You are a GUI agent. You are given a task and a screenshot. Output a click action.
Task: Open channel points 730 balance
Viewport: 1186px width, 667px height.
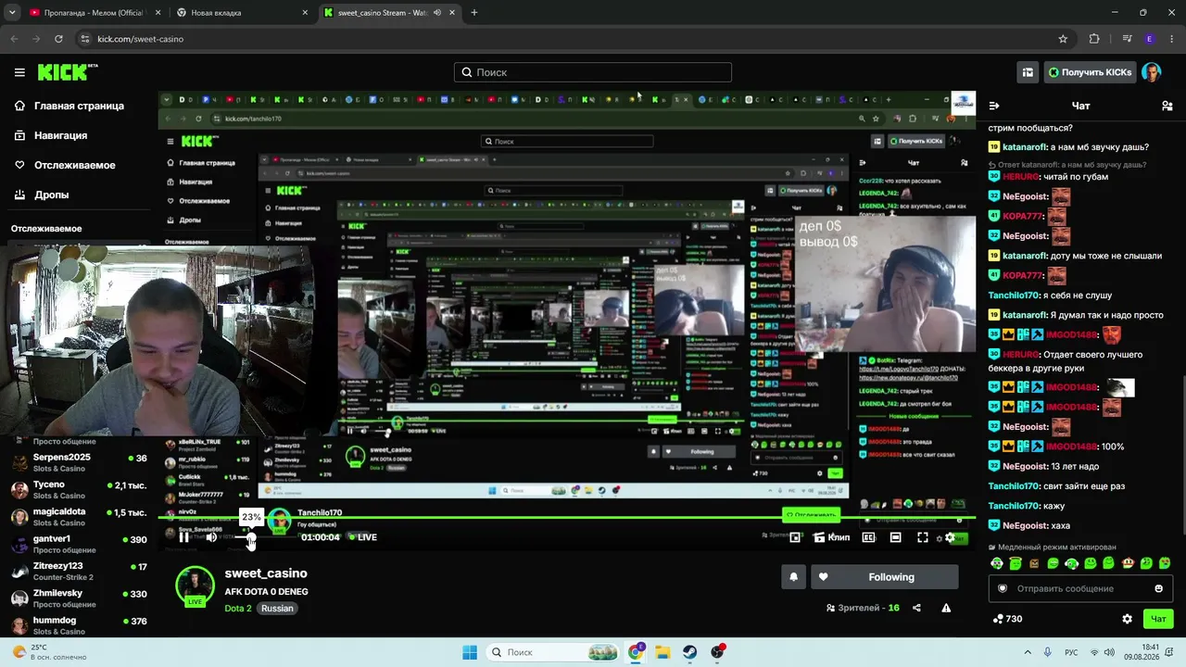[1007, 619]
